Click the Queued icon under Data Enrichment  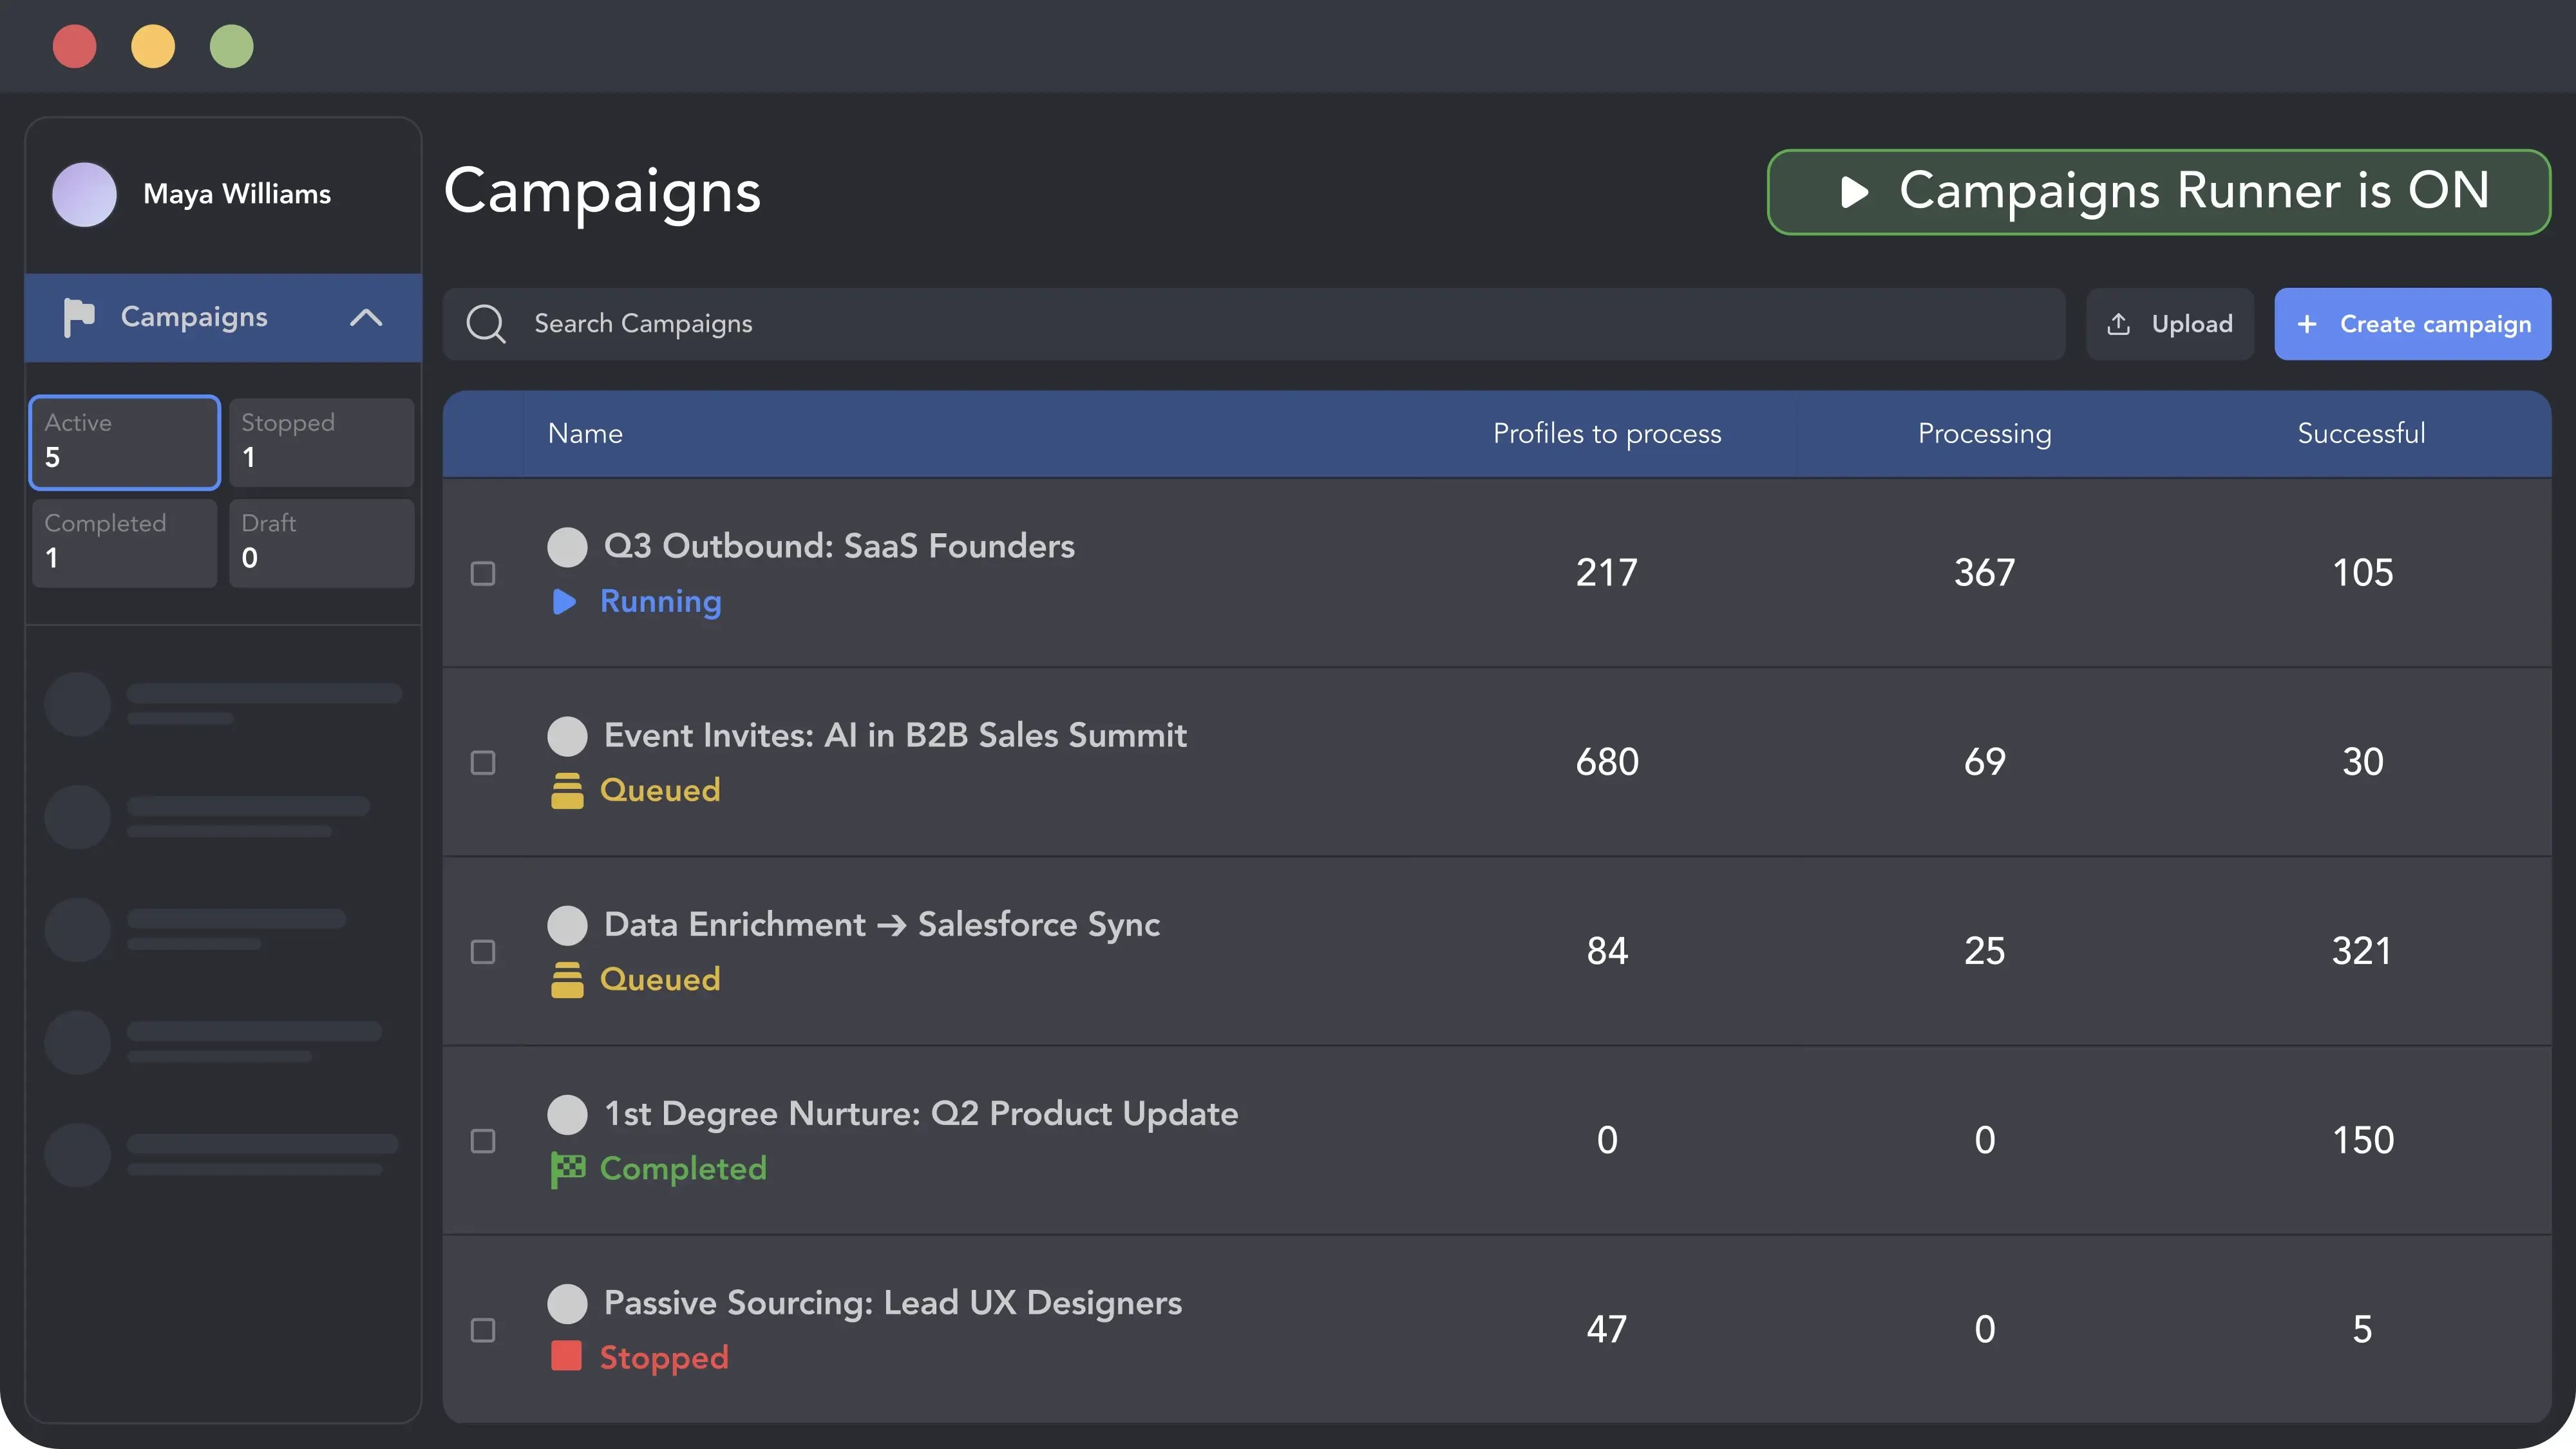point(567,979)
